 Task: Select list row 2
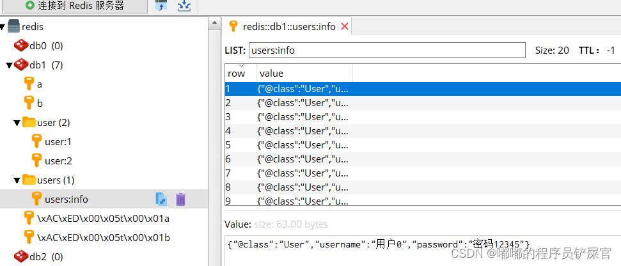[423, 103]
